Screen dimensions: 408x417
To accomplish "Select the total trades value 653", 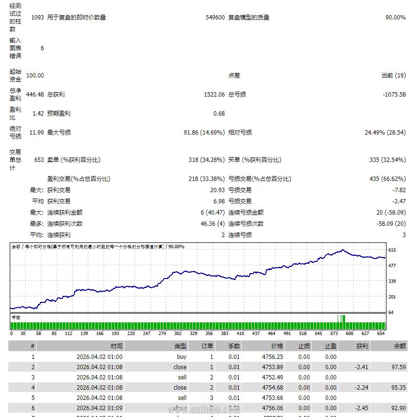I will (x=39, y=160).
